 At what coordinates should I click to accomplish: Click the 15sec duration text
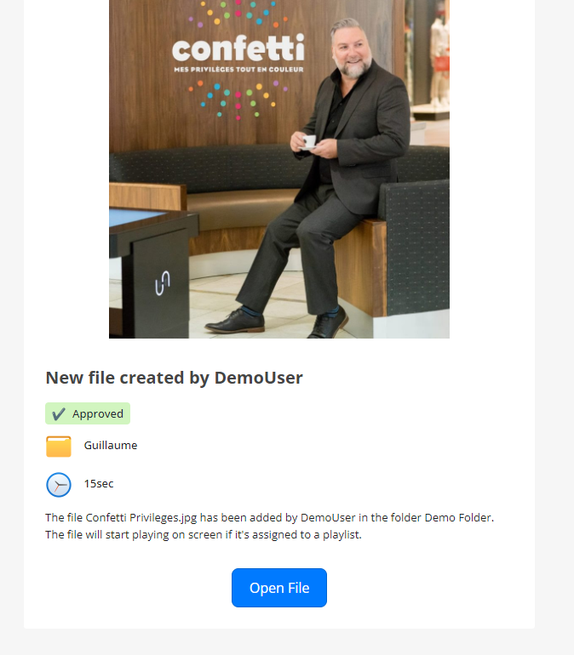(99, 484)
